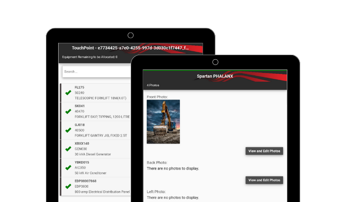Select TELESCOPIC FORKLIFT 18M(4.0T) description
This screenshot has width=346, height=202.
[x=101, y=98]
